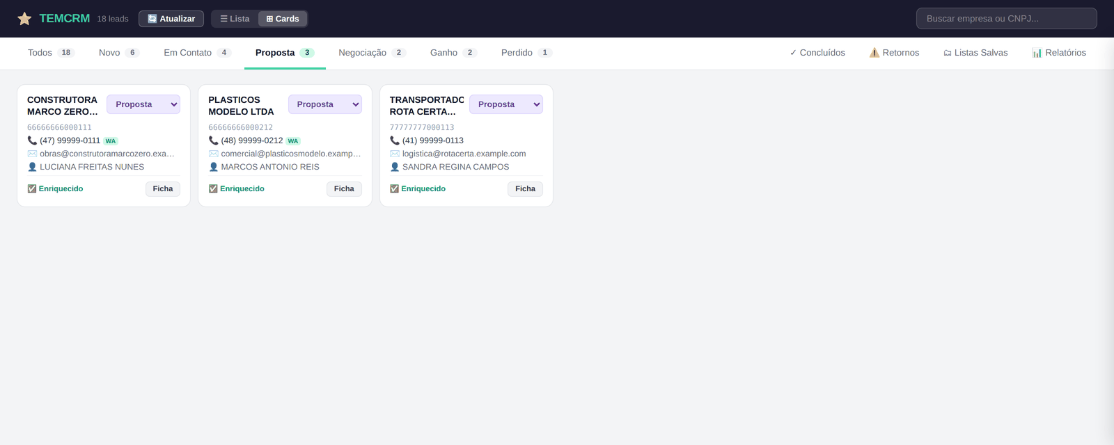This screenshot has height=445, width=1114.
Task: Click the Enriquecido checkmark icon on TRANSPORTADORA card
Action: tap(395, 188)
